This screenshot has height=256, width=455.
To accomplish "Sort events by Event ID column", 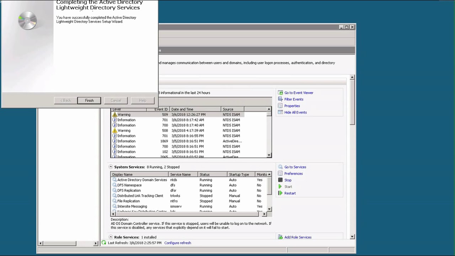I will [158, 109].
